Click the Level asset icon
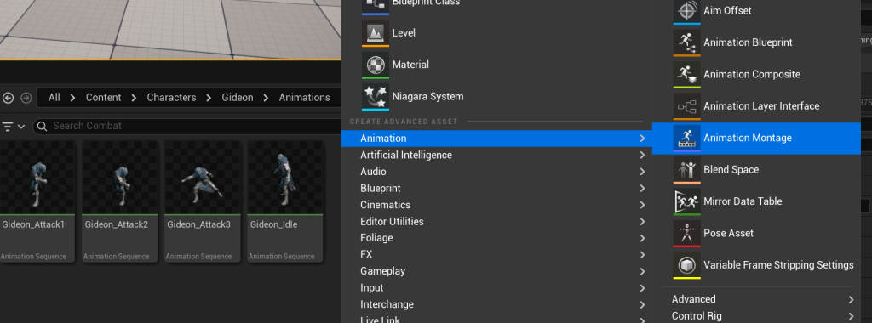 [376, 33]
